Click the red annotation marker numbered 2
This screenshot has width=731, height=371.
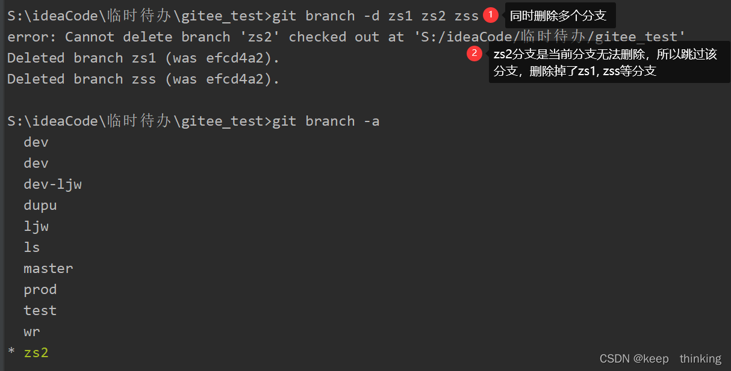[x=474, y=54]
